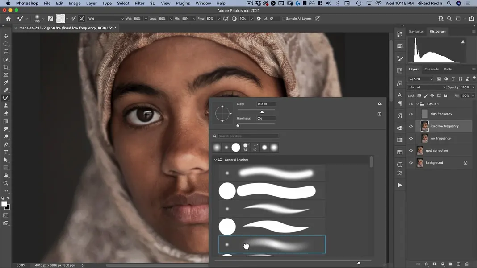Open the Share button in options bar

pyautogui.click(x=472, y=19)
